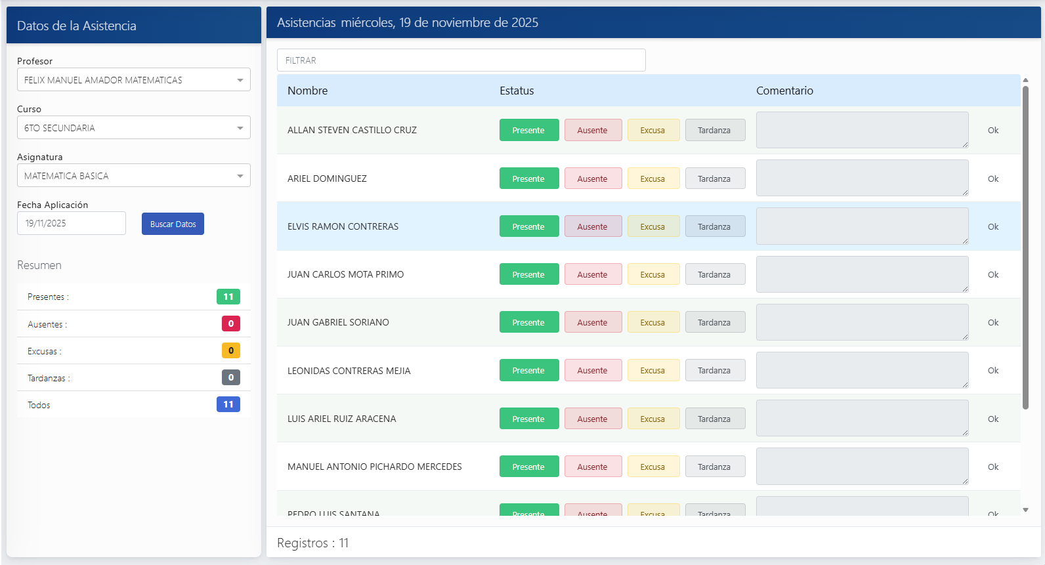
Task: Mark Manuel Antonio Pichardo Mercedes as Ausente
Action: 592,467
